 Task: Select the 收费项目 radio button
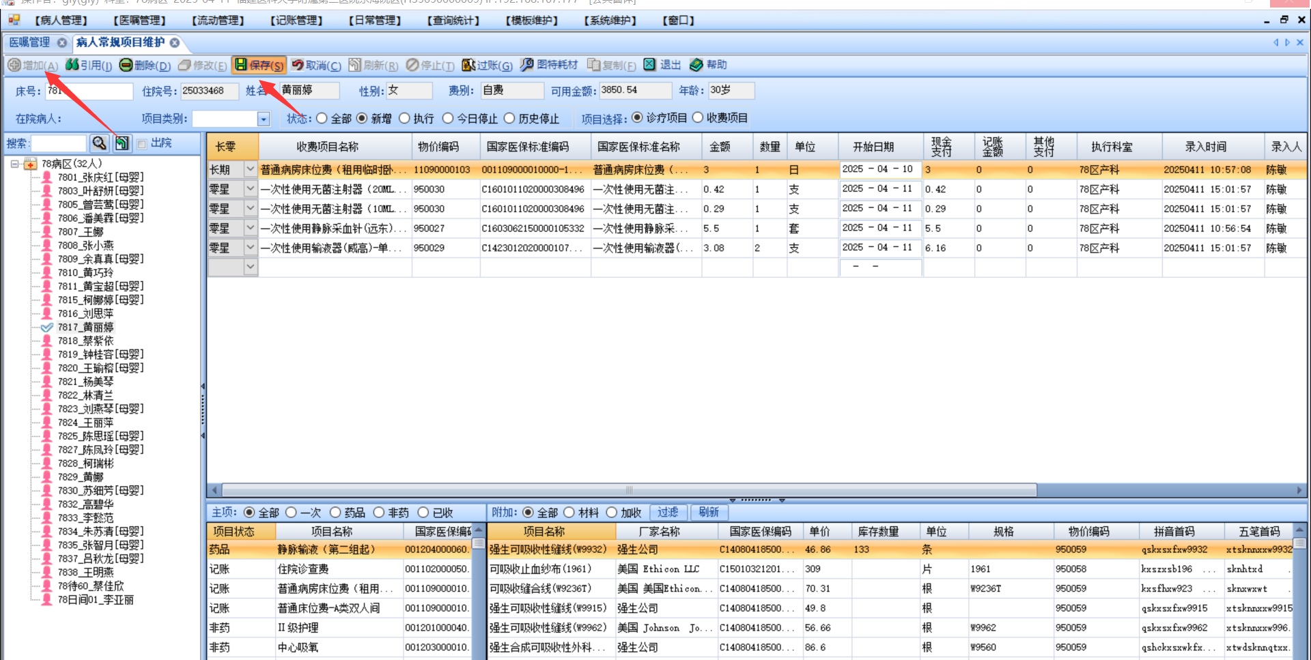click(698, 118)
